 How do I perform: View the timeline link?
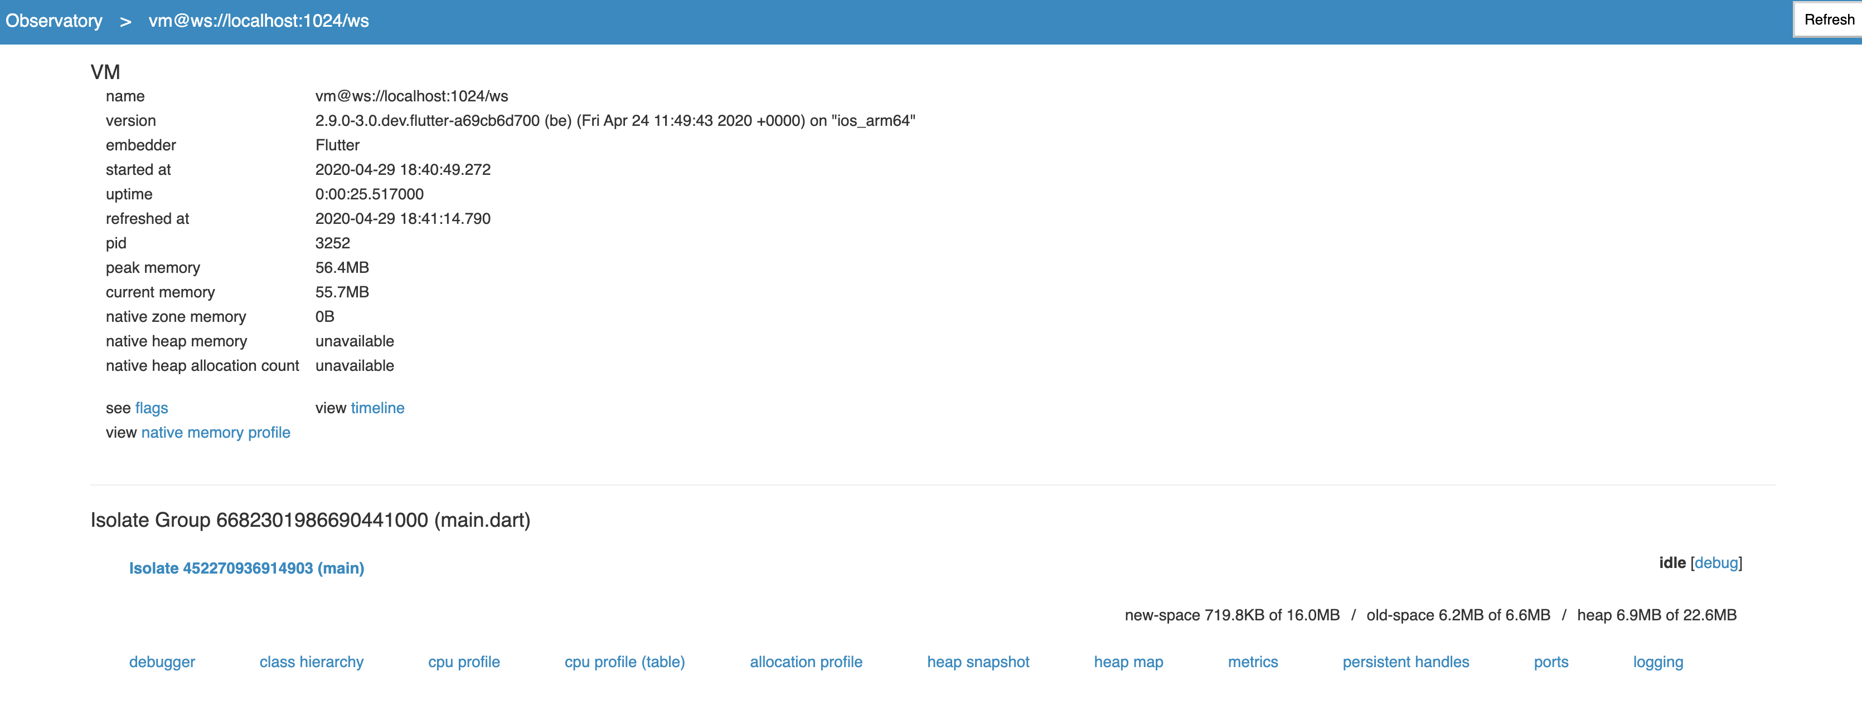pos(377,408)
